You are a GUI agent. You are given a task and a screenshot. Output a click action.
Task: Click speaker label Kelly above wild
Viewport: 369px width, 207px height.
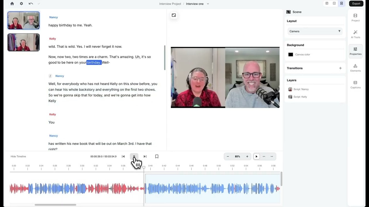(x=52, y=39)
